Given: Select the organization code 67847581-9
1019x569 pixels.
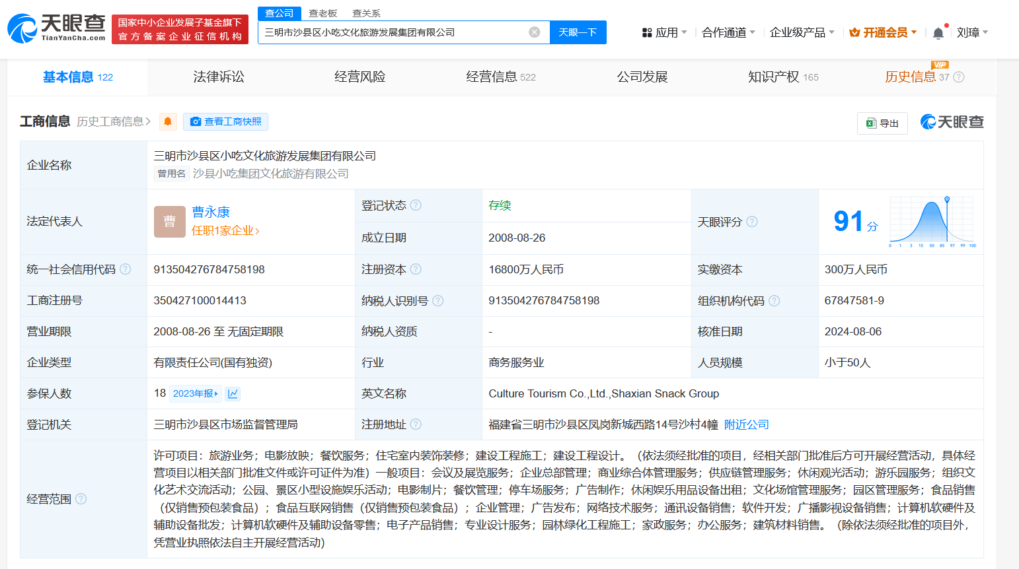Looking at the screenshot, I should (854, 300).
